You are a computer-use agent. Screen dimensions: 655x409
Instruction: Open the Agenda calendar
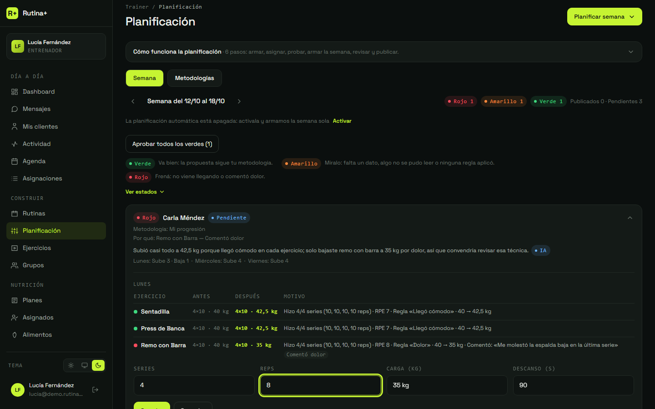[x=56, y=161]
